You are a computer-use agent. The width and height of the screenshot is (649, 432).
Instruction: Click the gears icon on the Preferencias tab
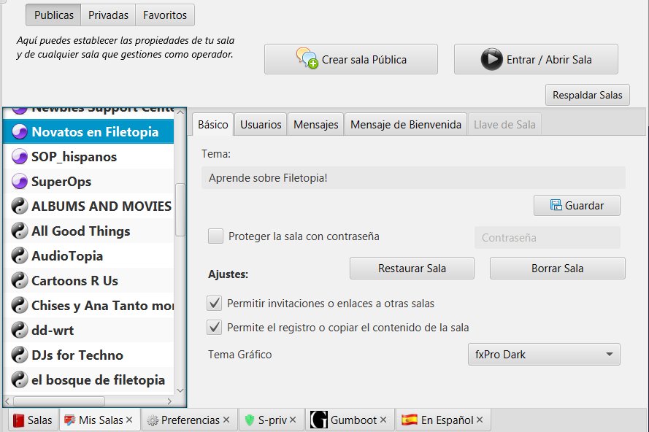tap(151, 420)
